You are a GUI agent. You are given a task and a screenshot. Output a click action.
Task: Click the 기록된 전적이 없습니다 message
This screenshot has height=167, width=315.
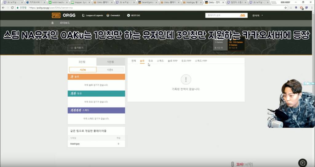click(186, 89)
